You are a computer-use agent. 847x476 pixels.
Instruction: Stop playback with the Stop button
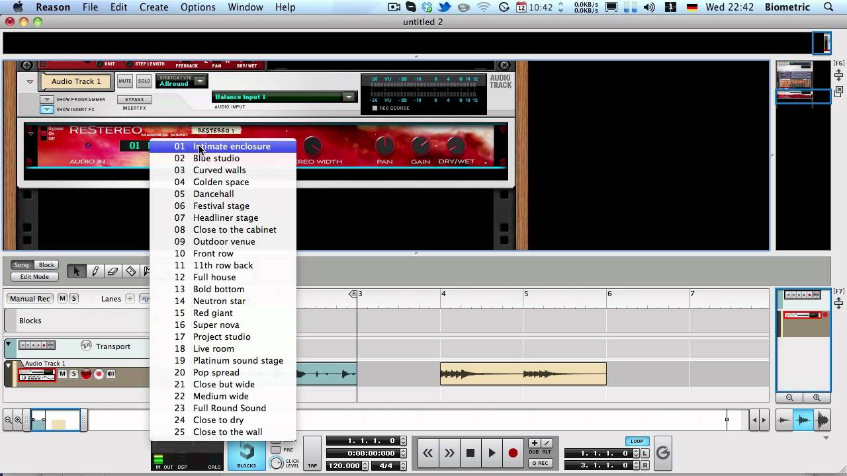(x=470, y=453)
